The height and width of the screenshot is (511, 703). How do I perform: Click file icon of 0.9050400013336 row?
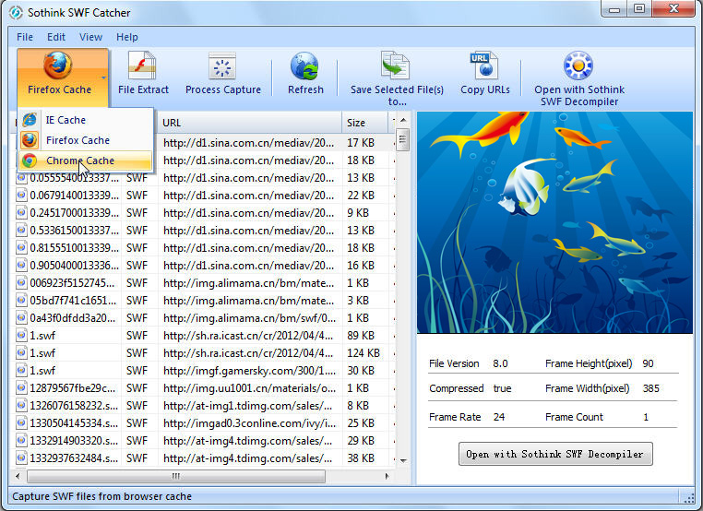pos(21,266)
